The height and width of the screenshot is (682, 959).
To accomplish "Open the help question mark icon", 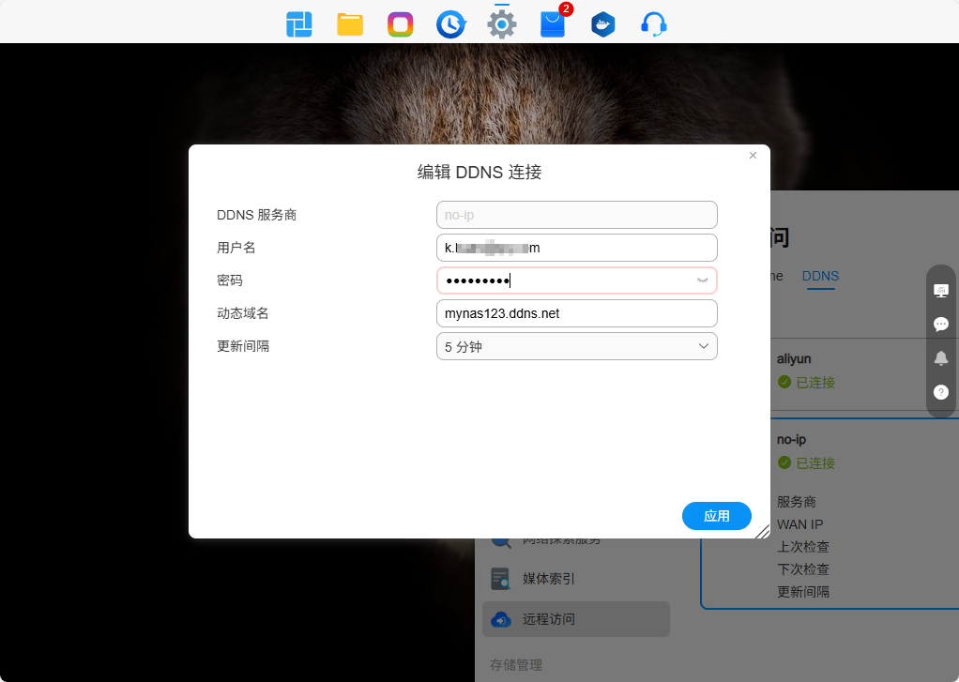I will (x=941, y=392).
